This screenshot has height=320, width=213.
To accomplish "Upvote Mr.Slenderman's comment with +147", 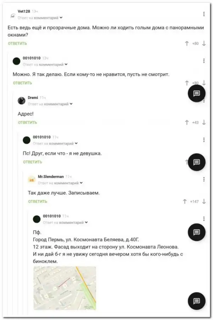I will coord(185,202).
